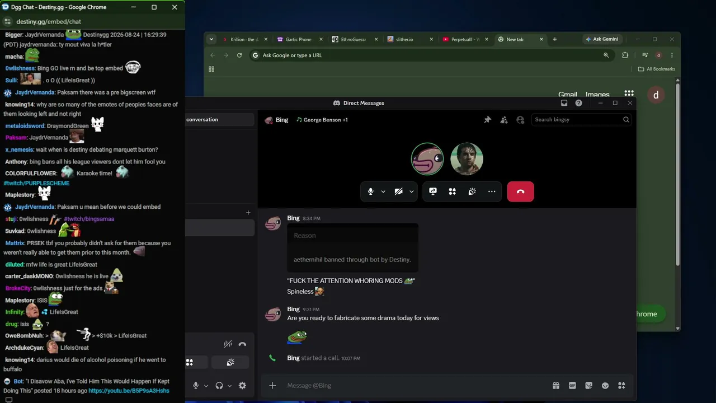This screenshot has width=716, height=403.
Task: Open the Chrome profile 'd' in the toolbar
Action: 658,55
